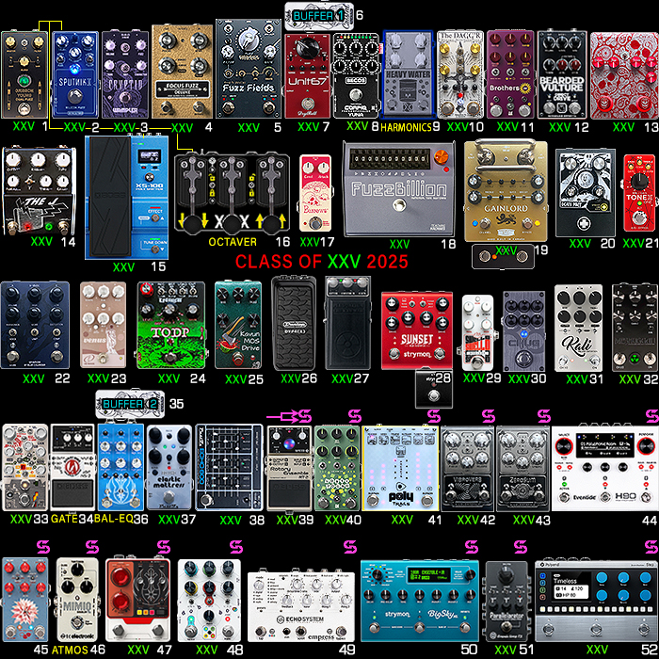659x659 pixels.
Task: Click the Bearded Vulture pedal
Action: (x=562, y=74)
